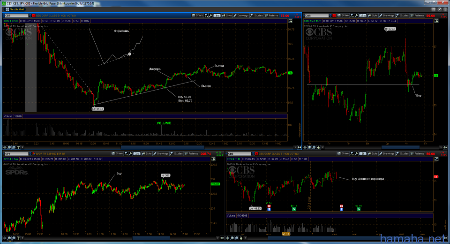The width and height of the screenshot is (450, 244).
Task: Click the Volume 5439509 label in daily CBS chart
Action: coord(237,215)
